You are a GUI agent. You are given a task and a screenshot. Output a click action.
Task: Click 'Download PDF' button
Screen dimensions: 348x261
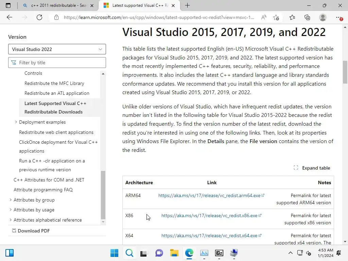[31, 231]
